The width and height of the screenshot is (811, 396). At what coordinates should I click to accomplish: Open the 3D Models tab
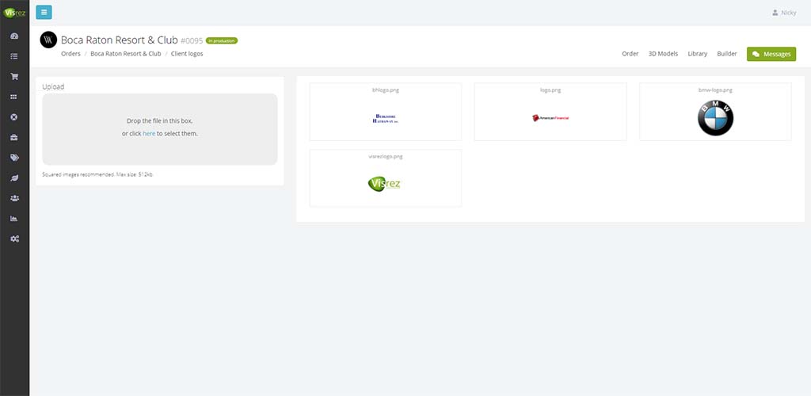(x=663, y=54)
